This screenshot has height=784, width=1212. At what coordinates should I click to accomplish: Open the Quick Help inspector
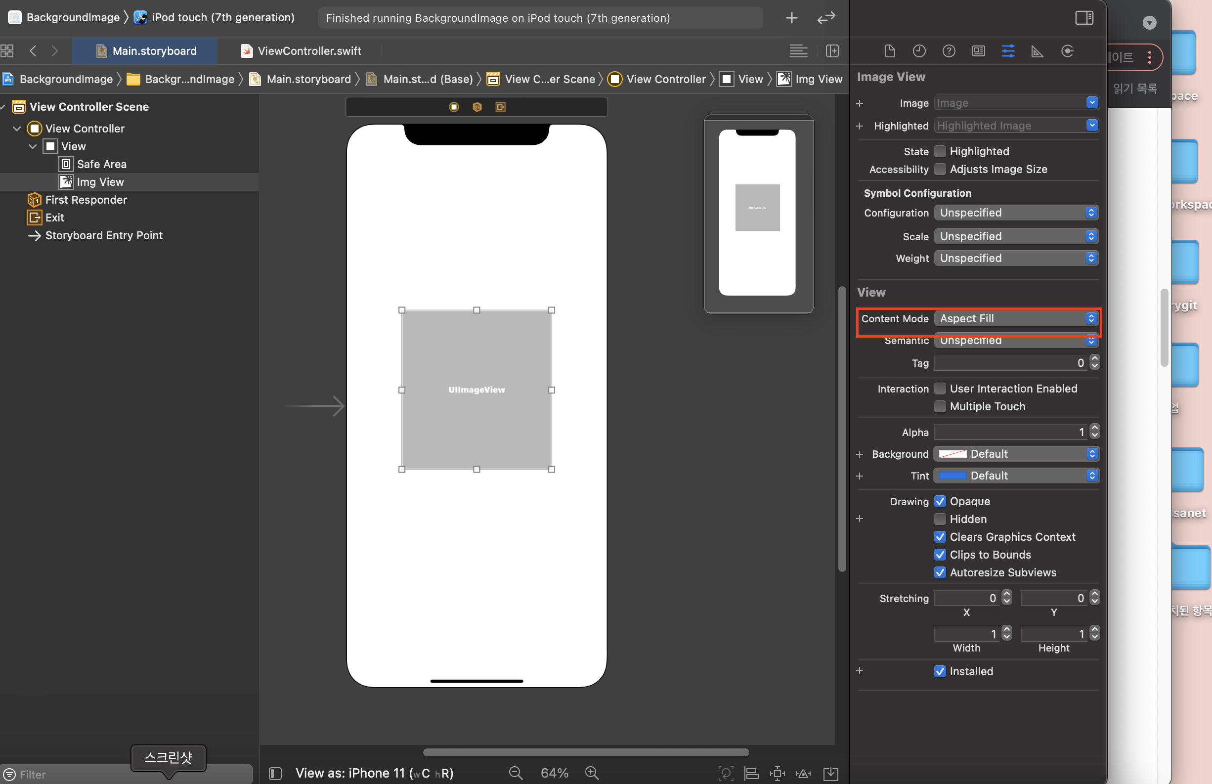tap(949, 51)
